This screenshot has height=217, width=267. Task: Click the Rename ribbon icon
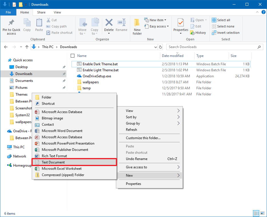[121, 23]
